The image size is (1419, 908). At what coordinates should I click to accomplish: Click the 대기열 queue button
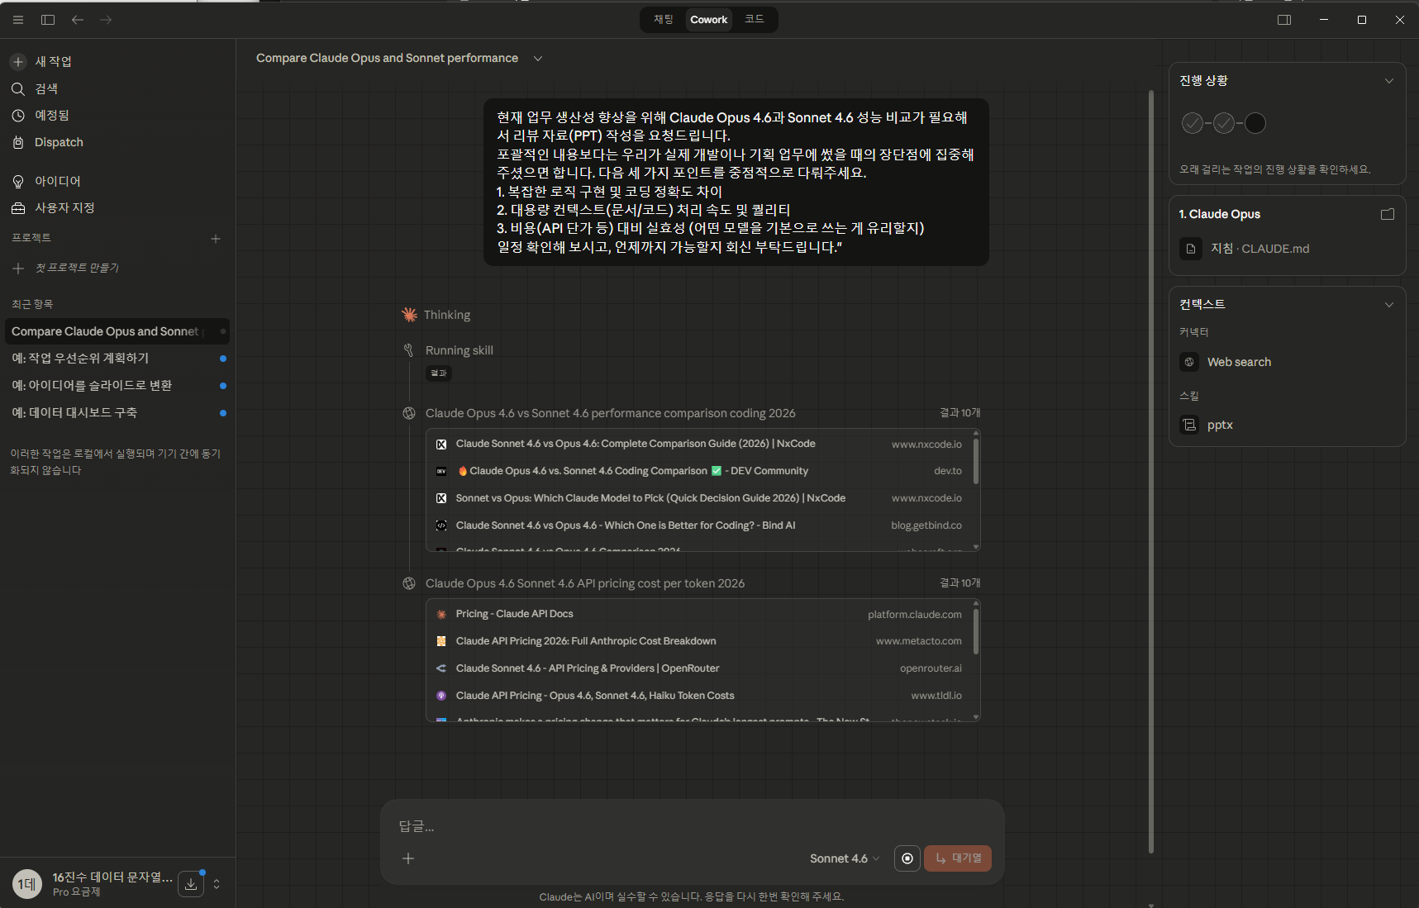coord(958,858)
